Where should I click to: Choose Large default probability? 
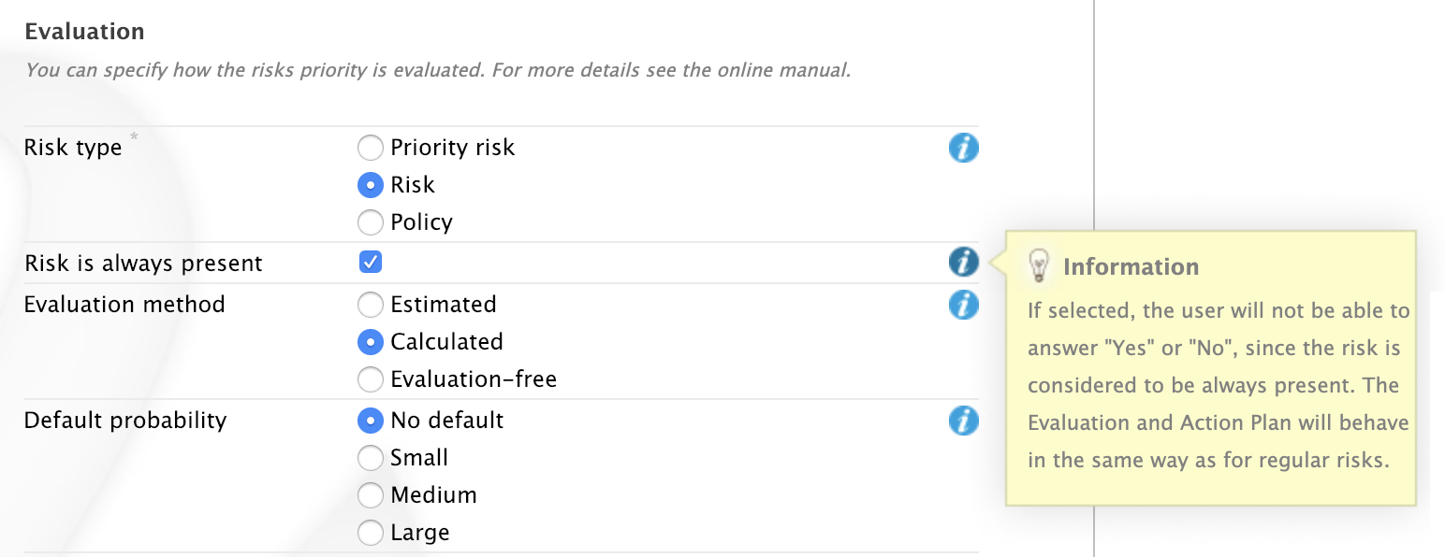click(x=371, y=533)
